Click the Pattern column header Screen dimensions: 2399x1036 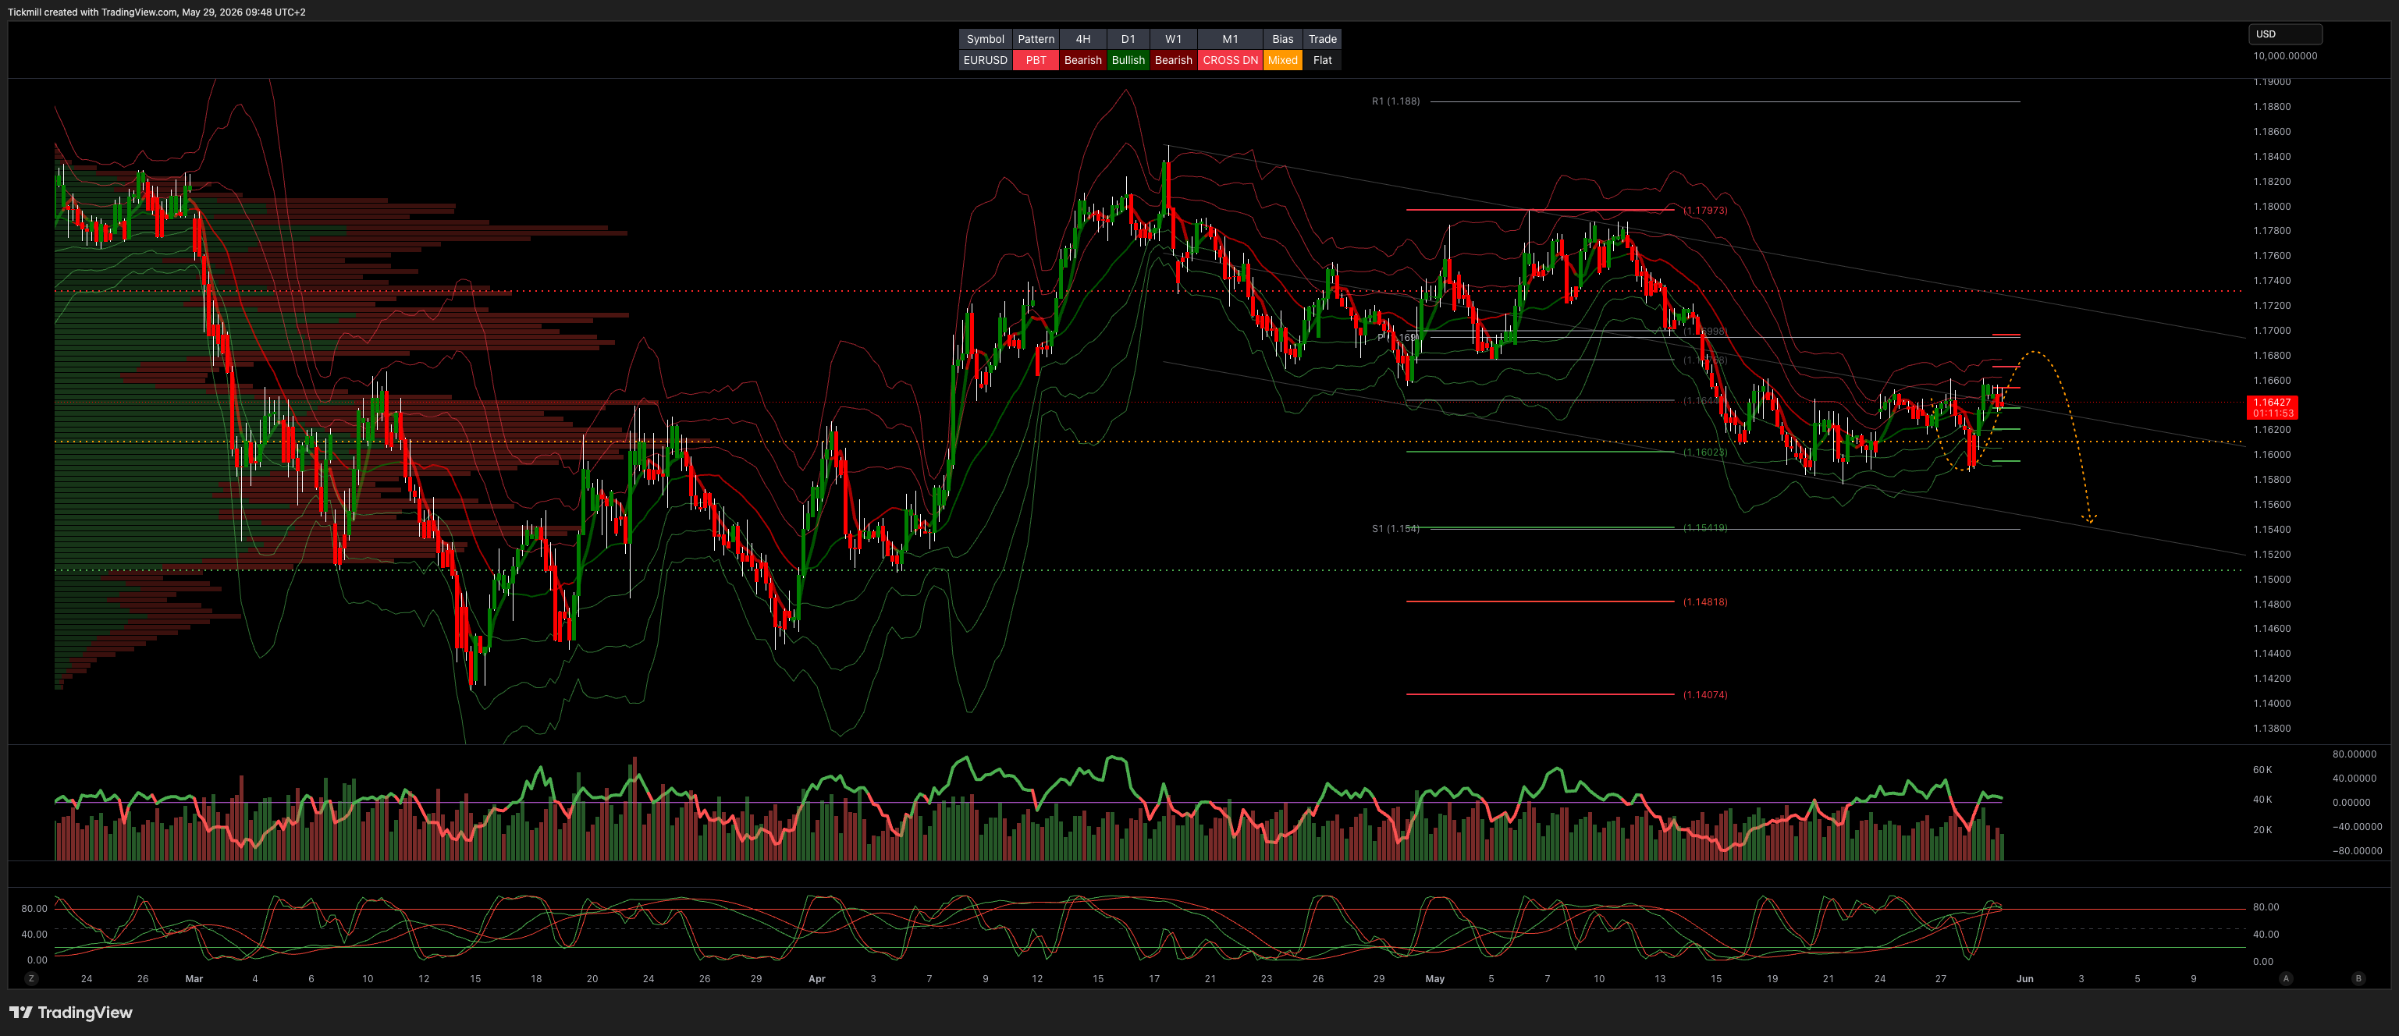click(x=1036, y=39)
